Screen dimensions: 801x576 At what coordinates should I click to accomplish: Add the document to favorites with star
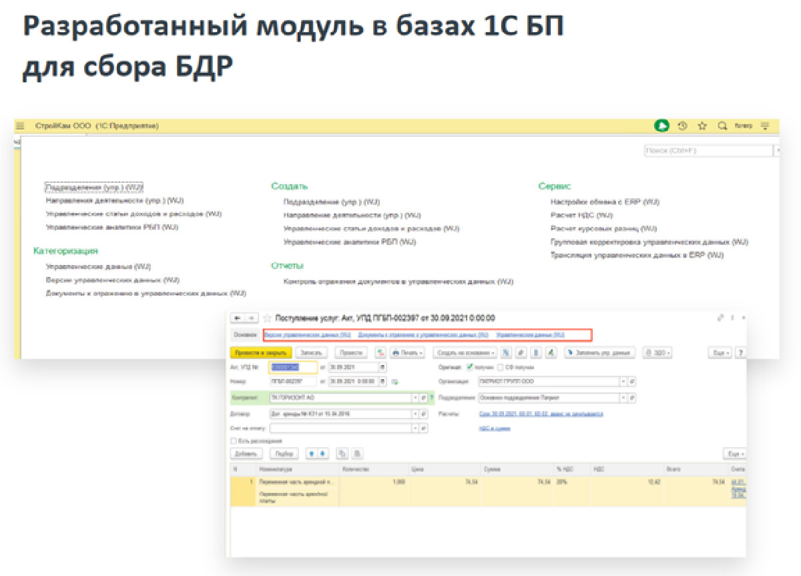(x=268, y=318)
